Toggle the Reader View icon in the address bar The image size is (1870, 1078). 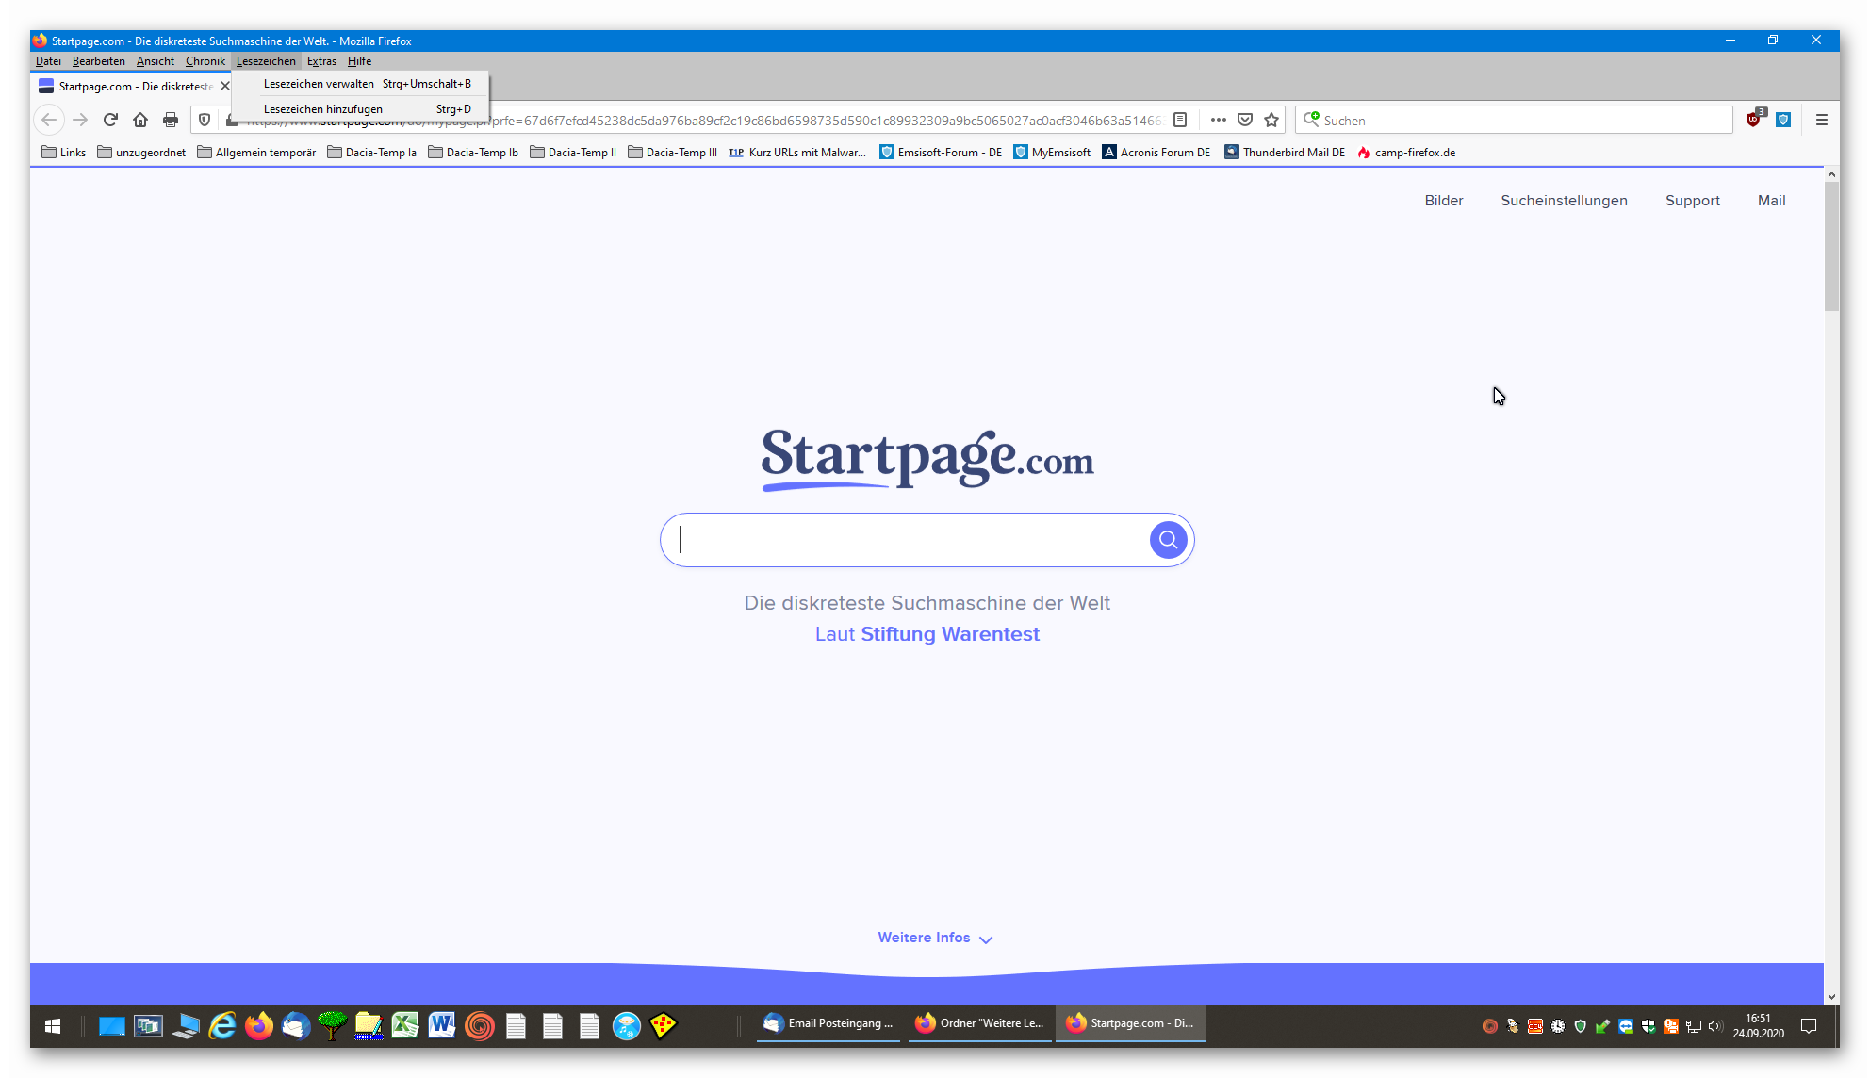pyautogui.click(x=1180, y=120)
